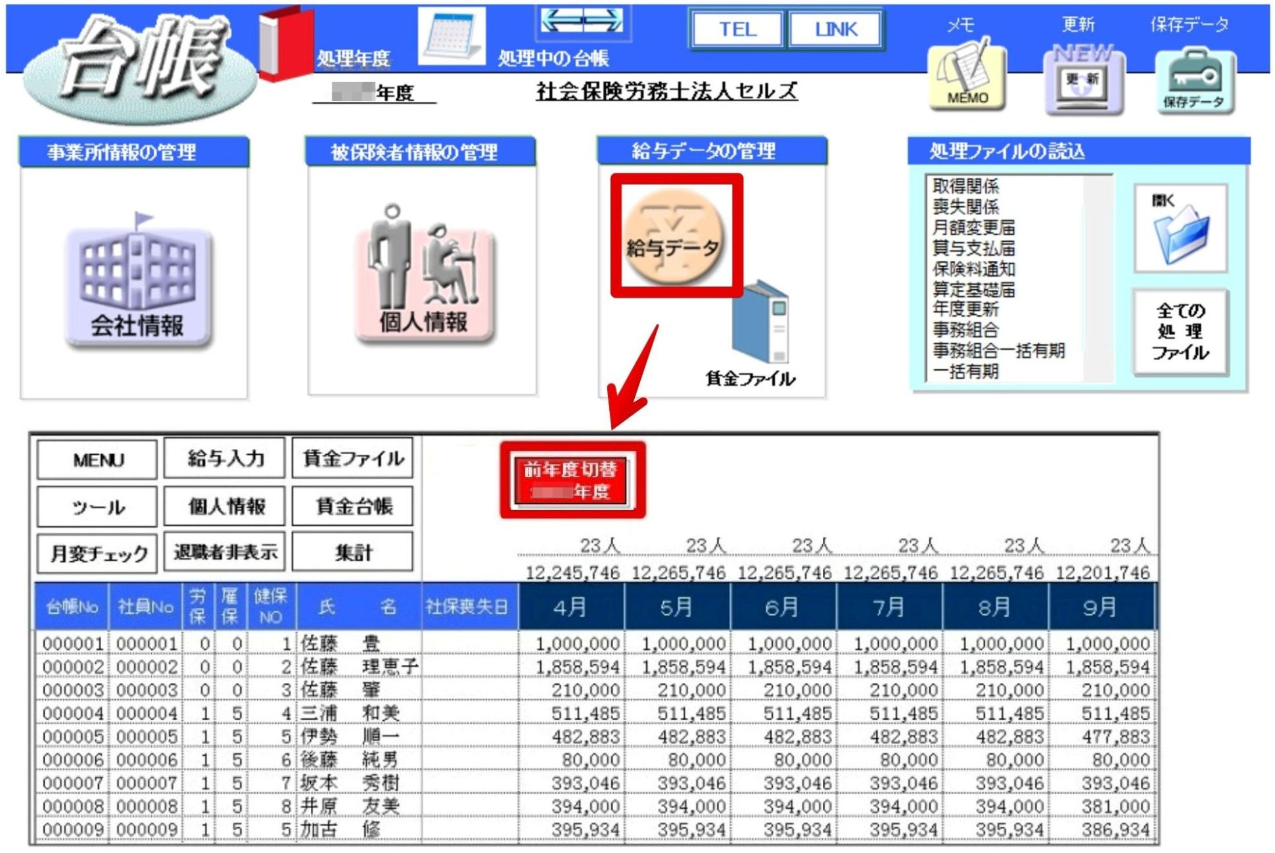Select 月額変更届 in the file list
1275x853 pixels.
[973, 227]
